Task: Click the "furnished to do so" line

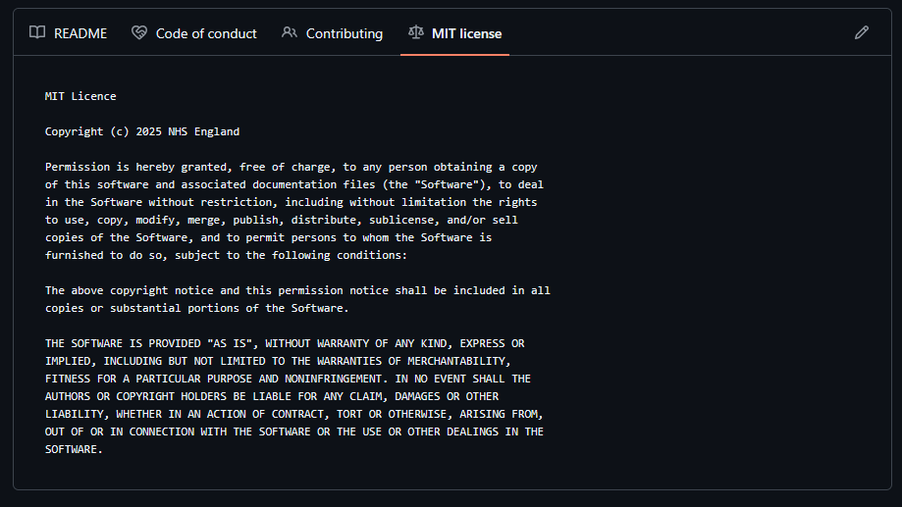Action: [226, 255]
